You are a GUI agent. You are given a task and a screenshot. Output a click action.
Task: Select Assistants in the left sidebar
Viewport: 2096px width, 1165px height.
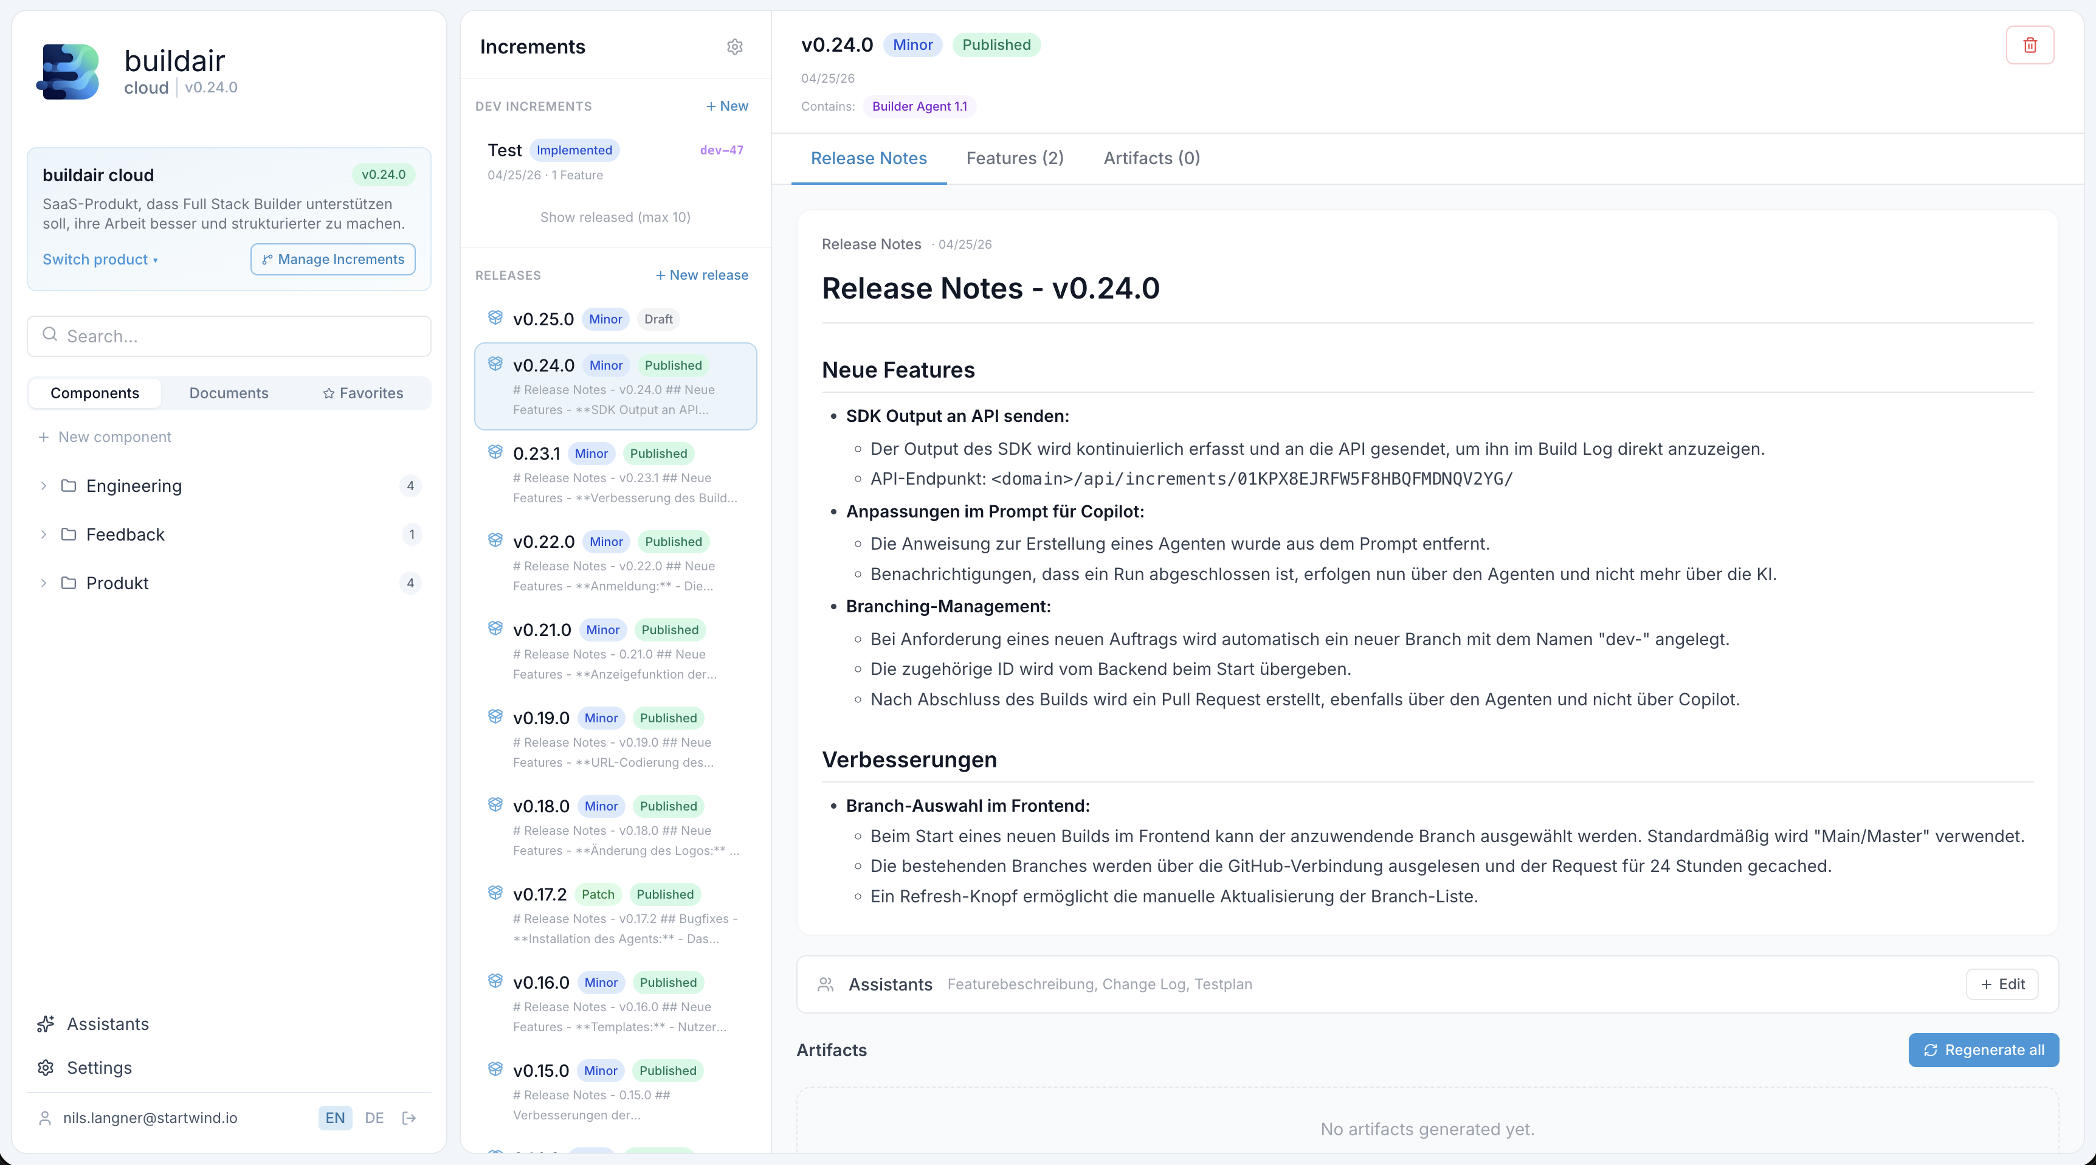(x=106, y=1024)
